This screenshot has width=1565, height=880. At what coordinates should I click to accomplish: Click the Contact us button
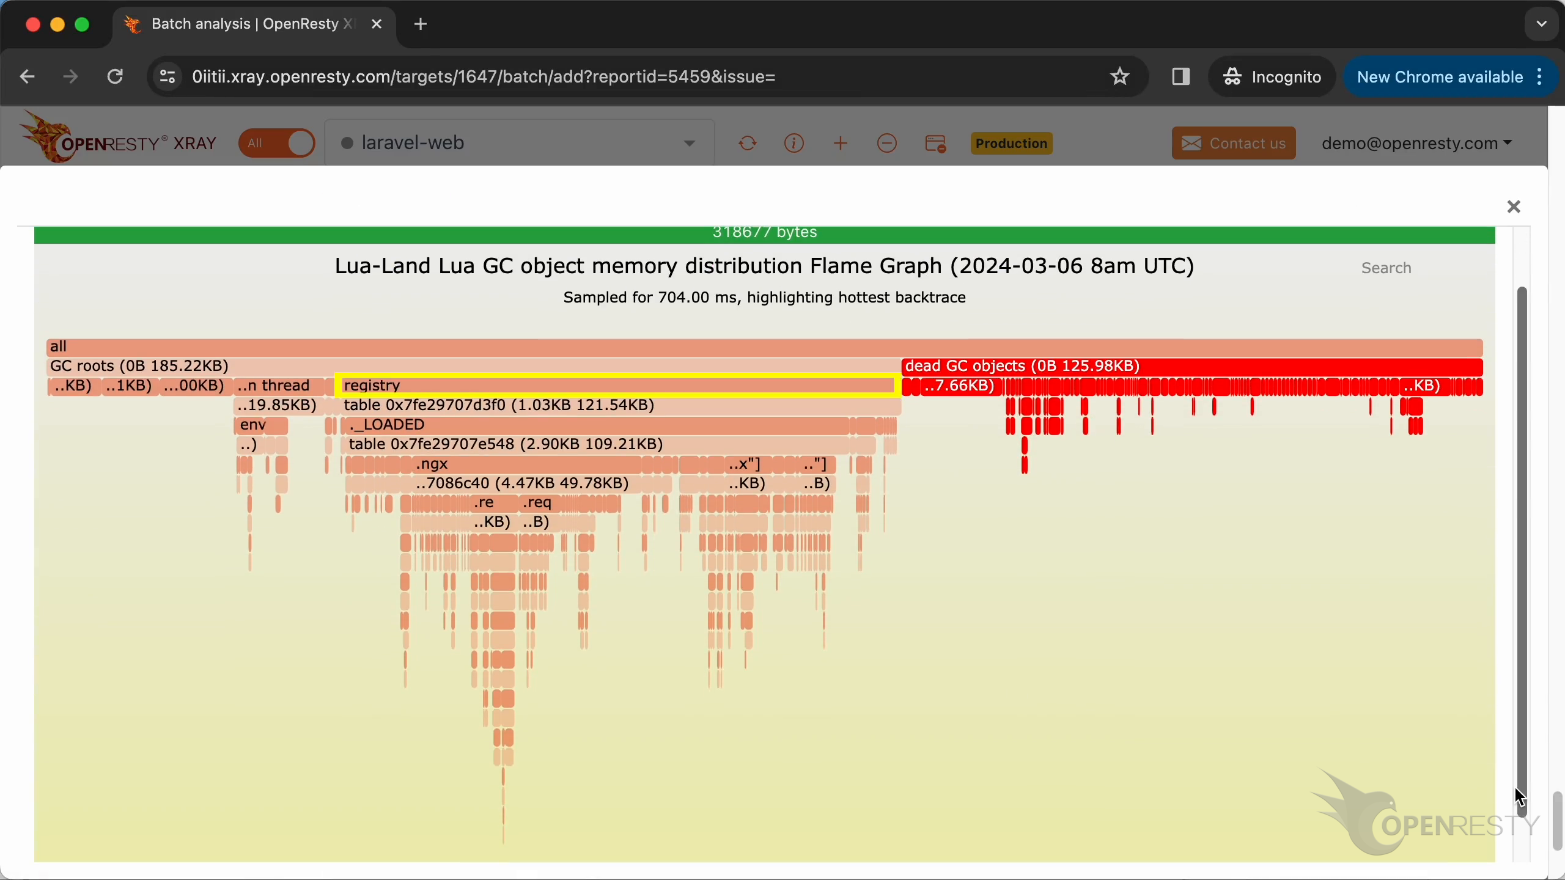[1233, 143]
